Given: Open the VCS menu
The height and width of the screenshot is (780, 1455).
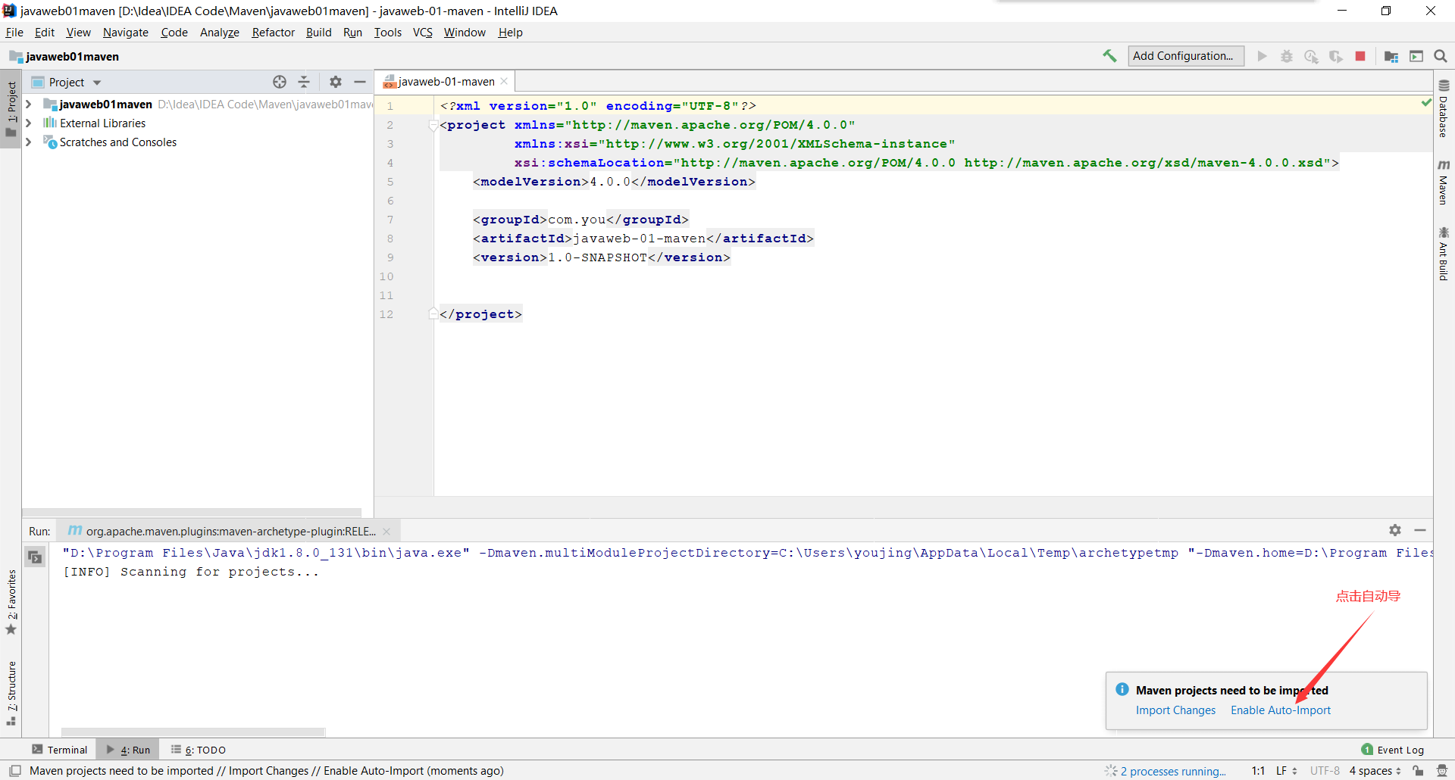Looking at the screenshot, I should (422, 33).
